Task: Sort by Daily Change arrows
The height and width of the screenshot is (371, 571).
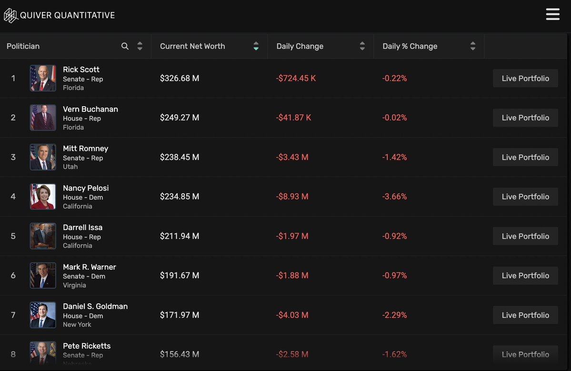Action: 362,46
